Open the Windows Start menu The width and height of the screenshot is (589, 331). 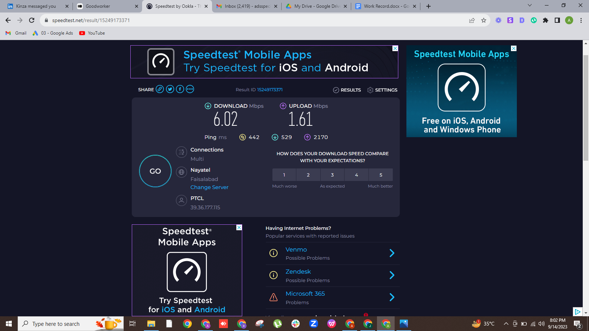pos(9,324)
